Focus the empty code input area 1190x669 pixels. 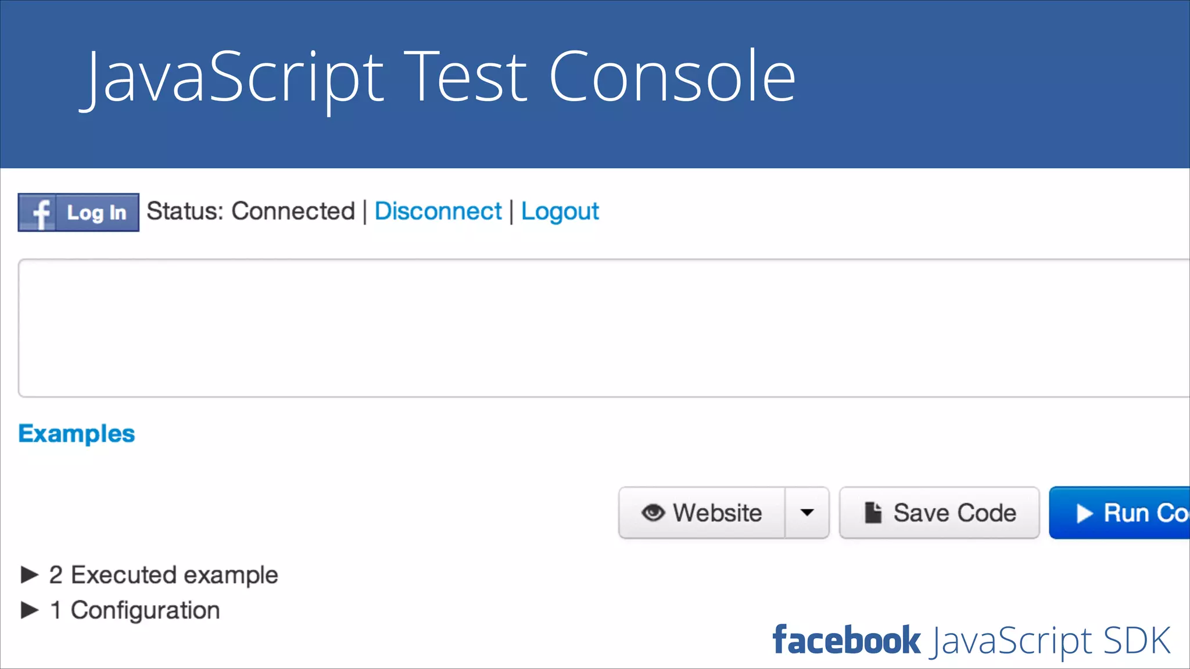[x=603, y=328]
